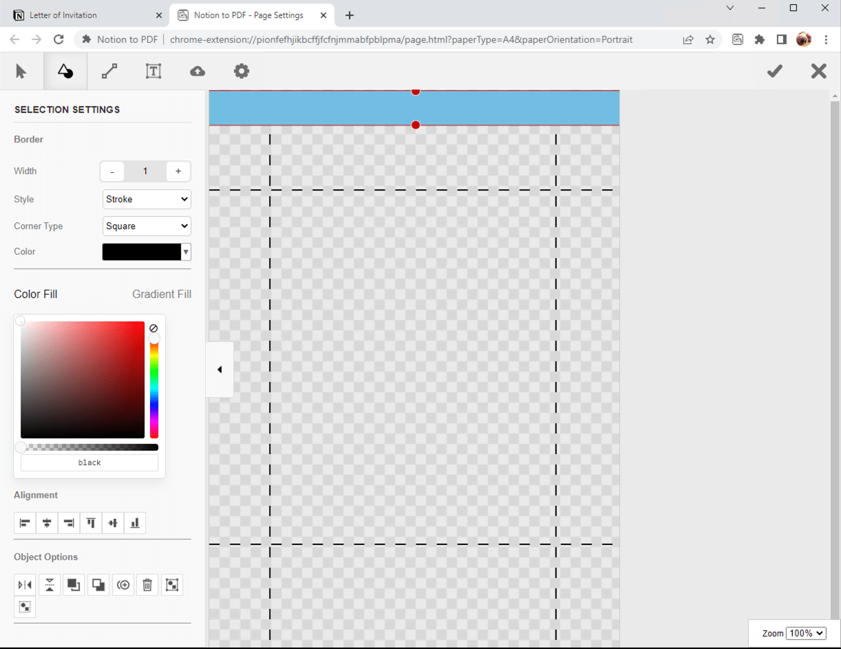Collapse the side panel with the arrow
The height and width of the screenshot is (649, 841).
coord(219,369)
